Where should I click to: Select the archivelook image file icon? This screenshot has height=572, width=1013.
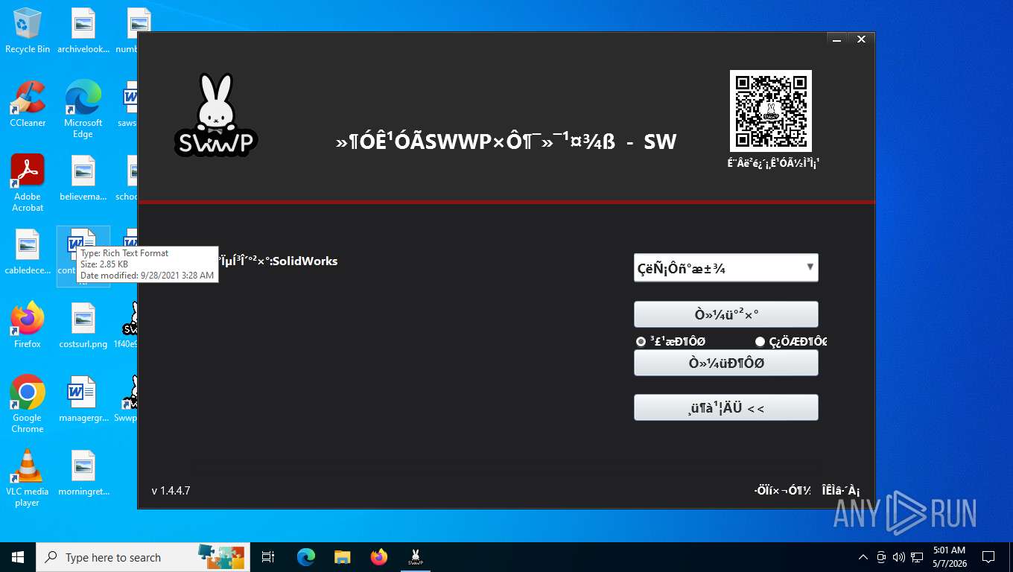coord(83,31)
